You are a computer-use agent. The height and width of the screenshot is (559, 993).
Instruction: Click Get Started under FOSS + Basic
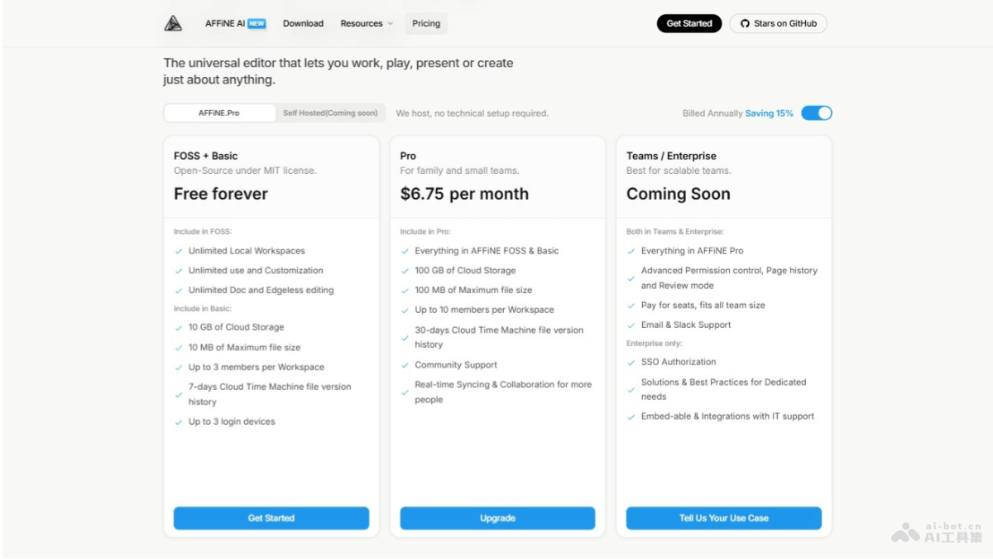(271, 518)
